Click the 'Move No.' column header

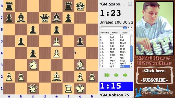coord(105,33)
